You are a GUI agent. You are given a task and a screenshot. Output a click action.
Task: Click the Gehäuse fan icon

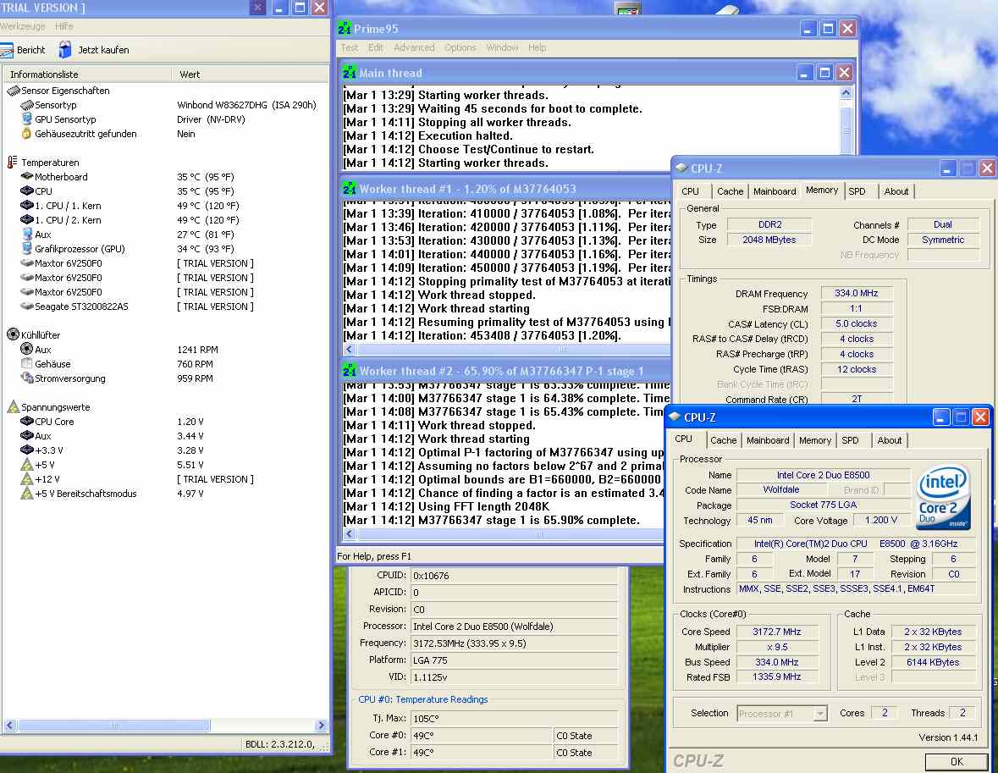[x=27, y=363]
